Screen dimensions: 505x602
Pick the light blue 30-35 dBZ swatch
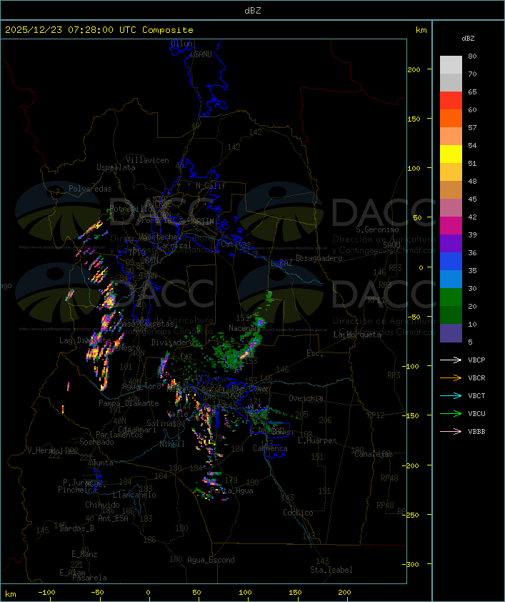(451, 279)
